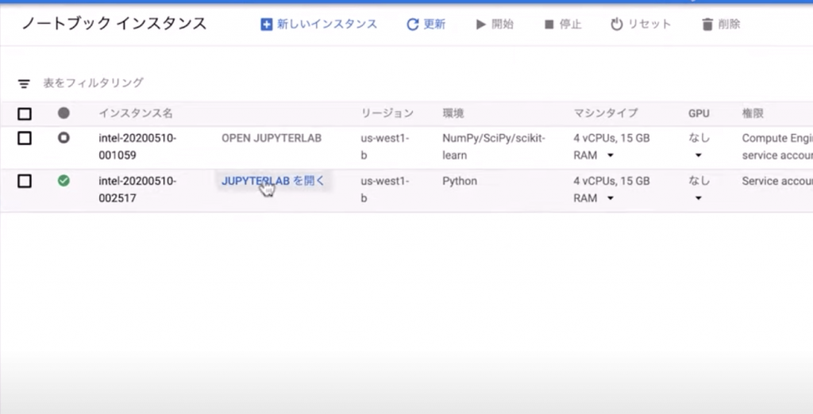Viewport: 813px width, 414px height.
Task: Click the 新しいインスタンス plus icon
Action: click(266, 25)
